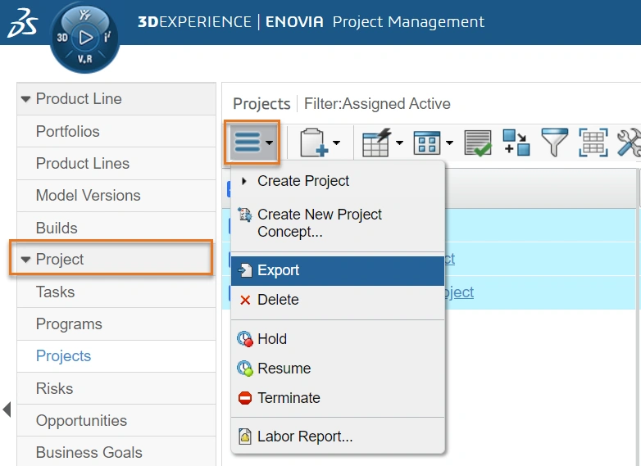The height and width of the screenshot is (466, 641).
Task: Select Labor Report menu entry
Action: coord(304,437)
